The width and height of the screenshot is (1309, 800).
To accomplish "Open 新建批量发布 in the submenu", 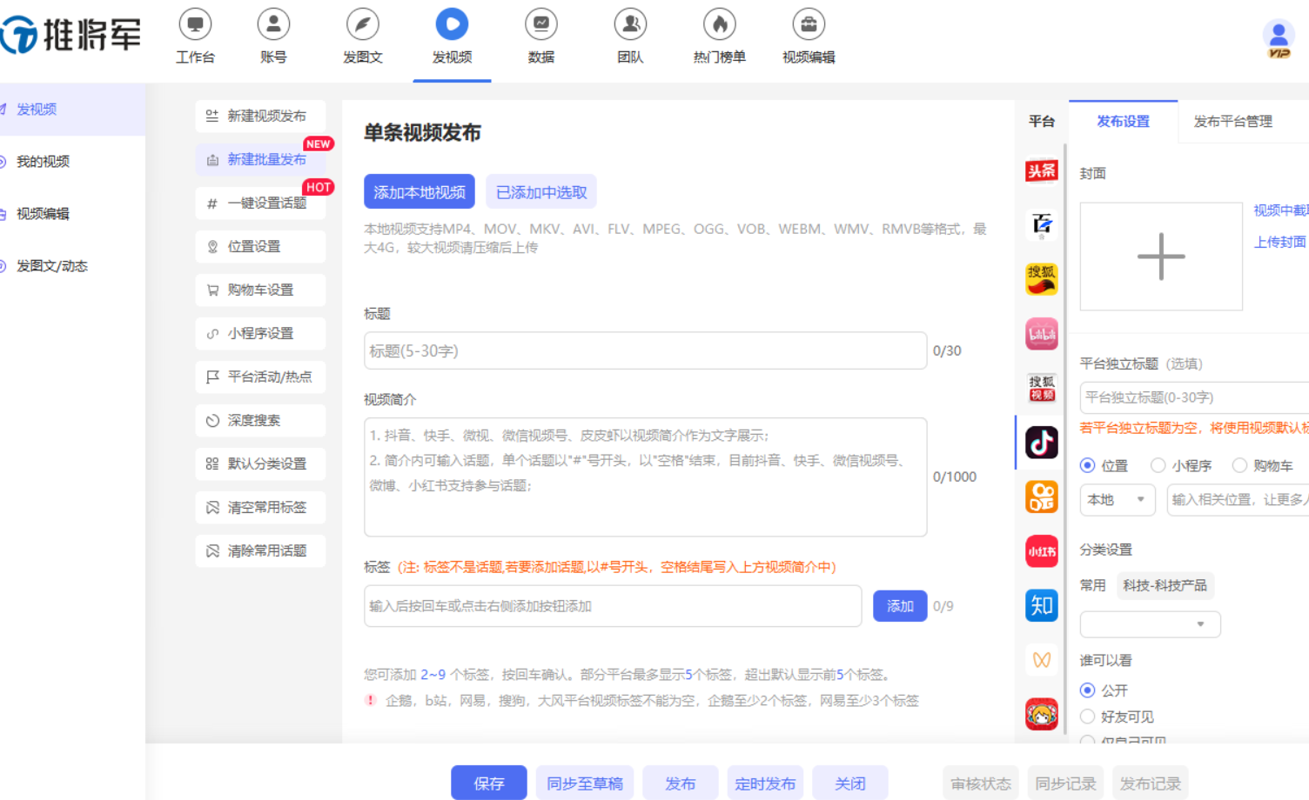I will pos(260,159).
